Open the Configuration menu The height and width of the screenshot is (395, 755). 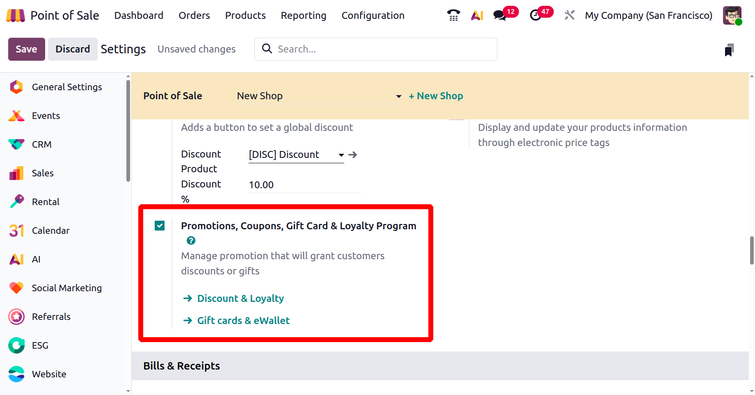click(373, 16)
